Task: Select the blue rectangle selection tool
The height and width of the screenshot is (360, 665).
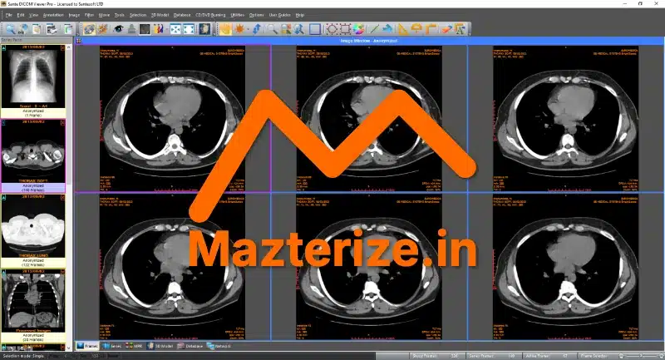Action: [315, 29]
